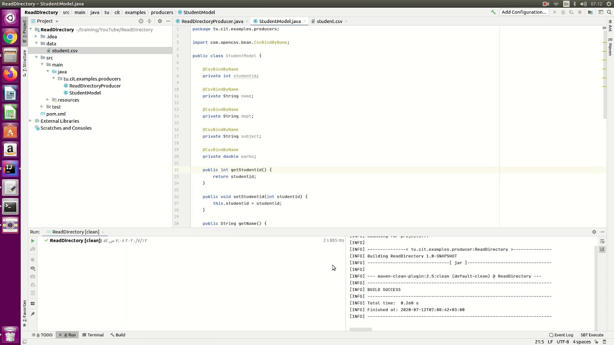Viewport: 614px width, 345px height.
Task: Click the stop square in the Run panel
Action: tap(33, 259)
